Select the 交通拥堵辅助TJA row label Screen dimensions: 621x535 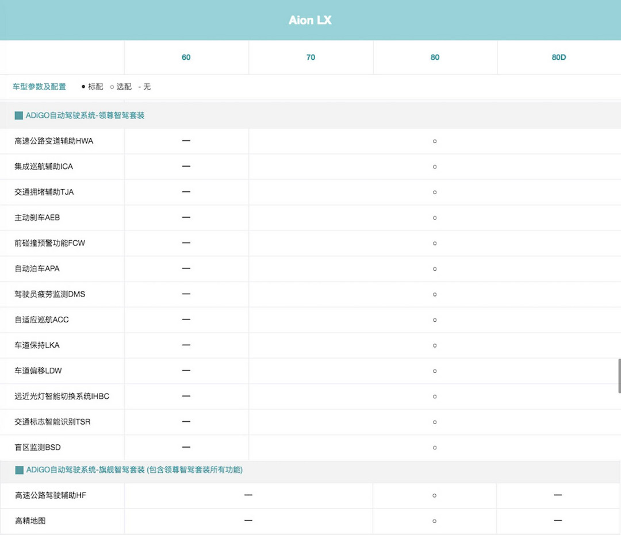(44, 192)
